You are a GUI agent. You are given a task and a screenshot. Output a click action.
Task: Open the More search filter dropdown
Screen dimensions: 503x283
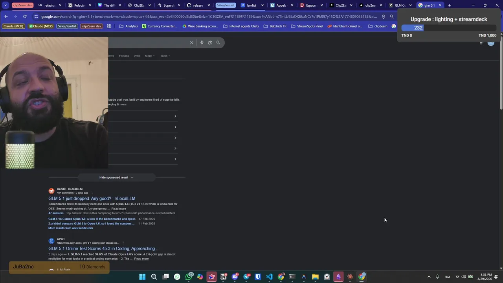coord(150,56)
